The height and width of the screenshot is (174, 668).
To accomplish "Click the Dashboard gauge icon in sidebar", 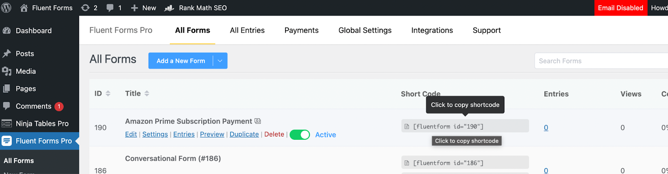I will [6, 30].
